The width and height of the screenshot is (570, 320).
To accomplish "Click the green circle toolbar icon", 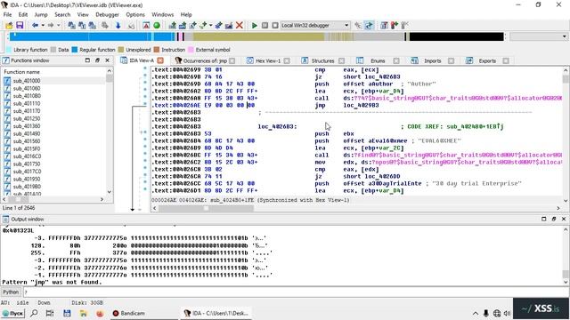I will (x=157, y=26).
